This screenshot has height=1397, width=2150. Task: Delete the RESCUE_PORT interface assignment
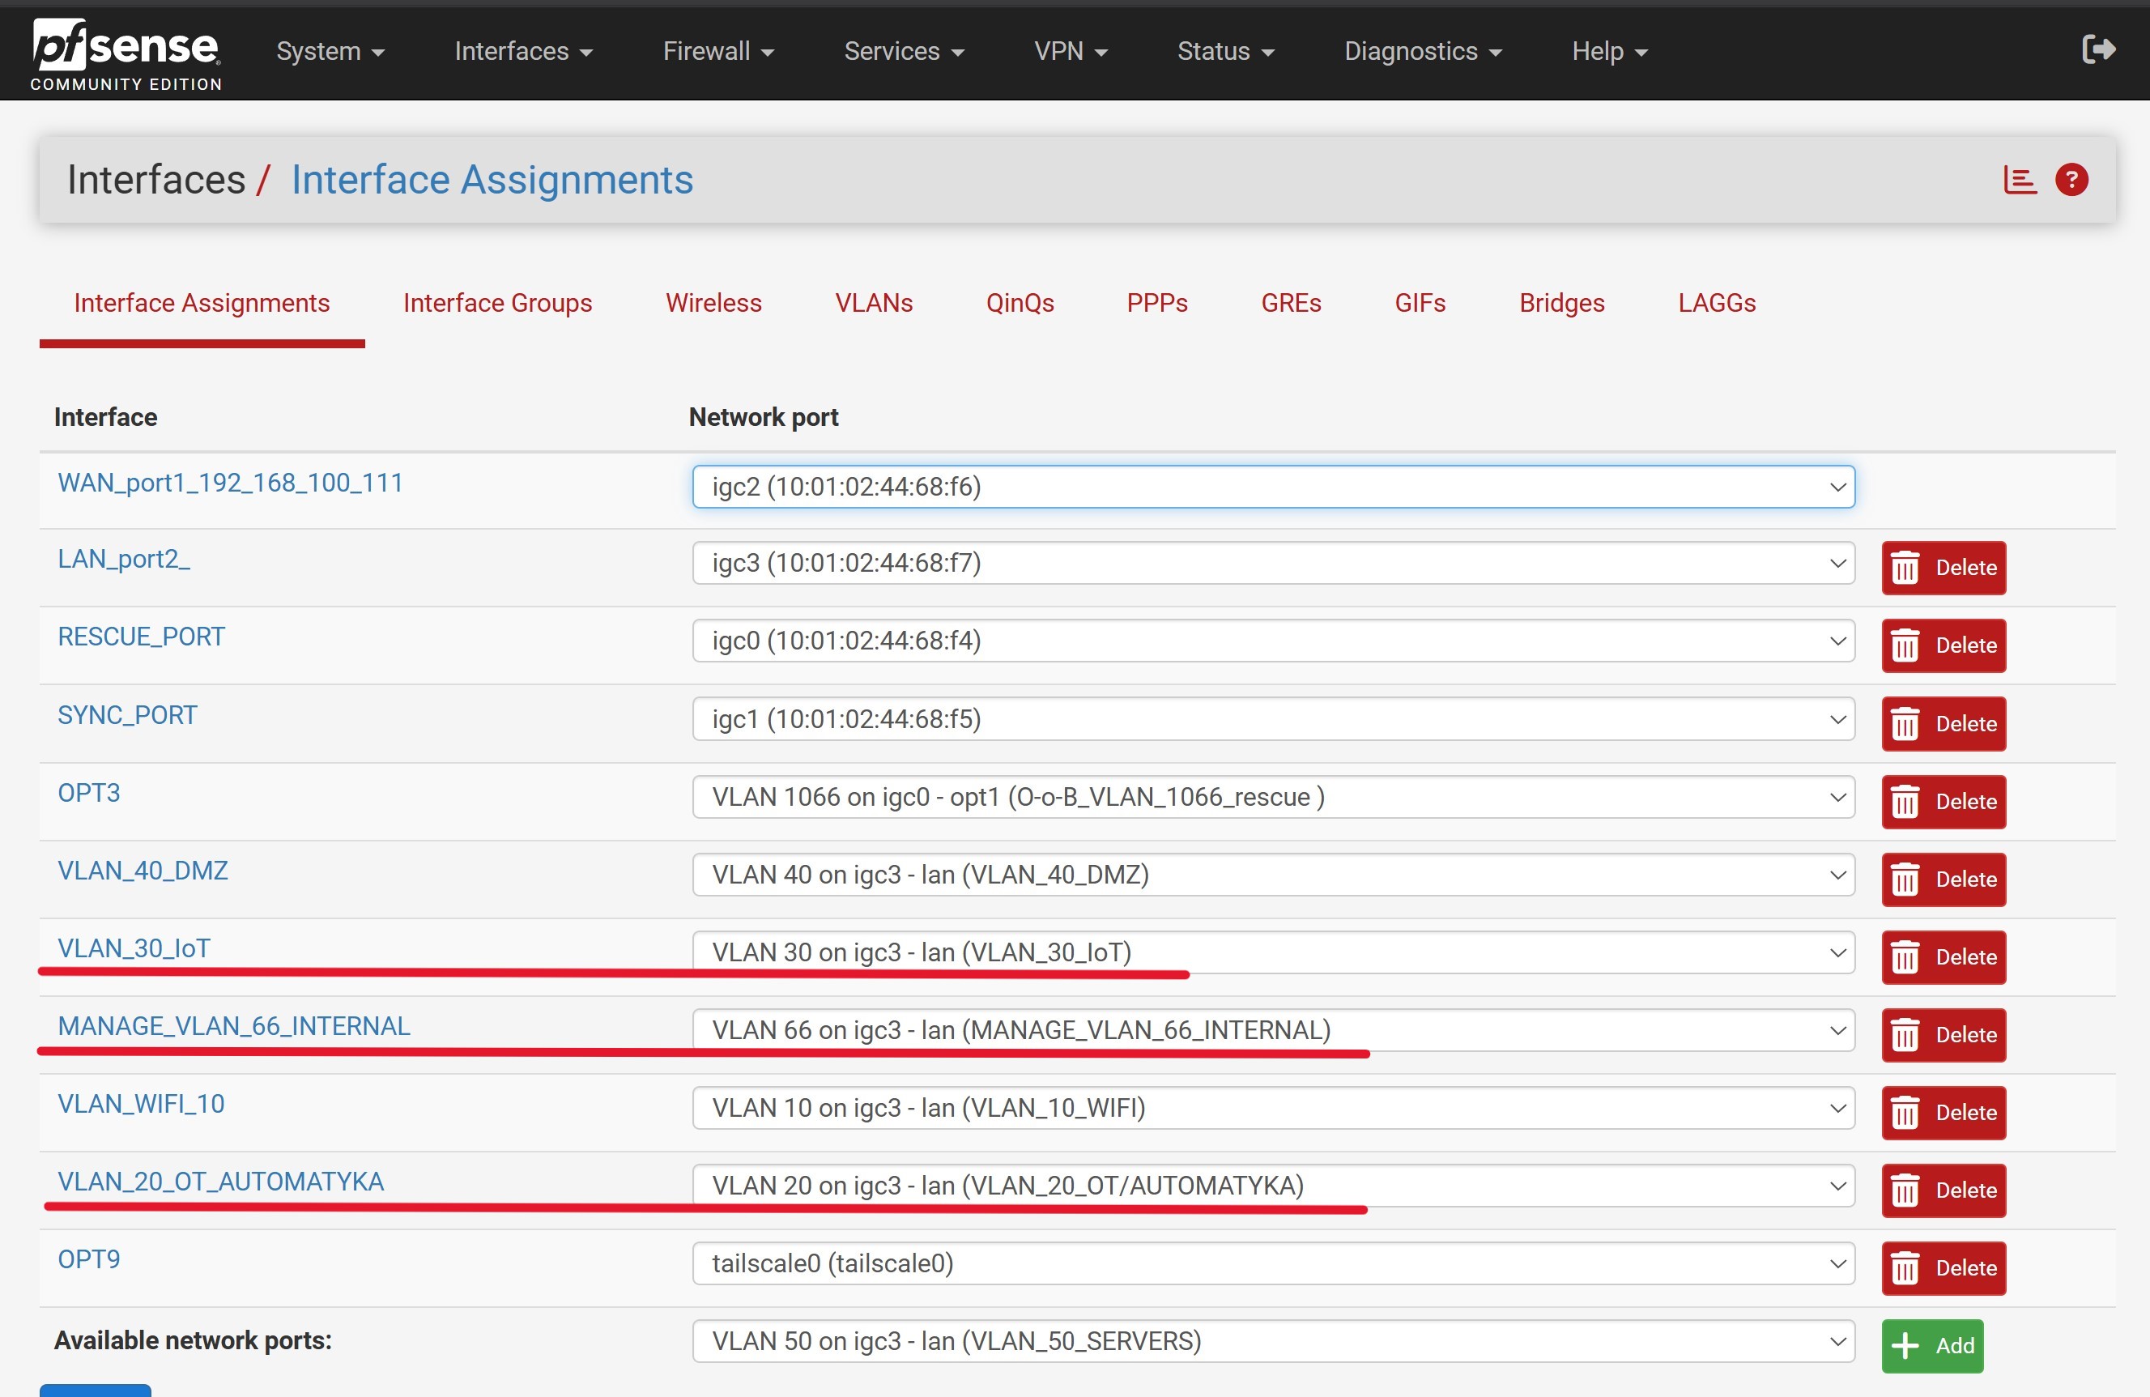(1944, 645)
